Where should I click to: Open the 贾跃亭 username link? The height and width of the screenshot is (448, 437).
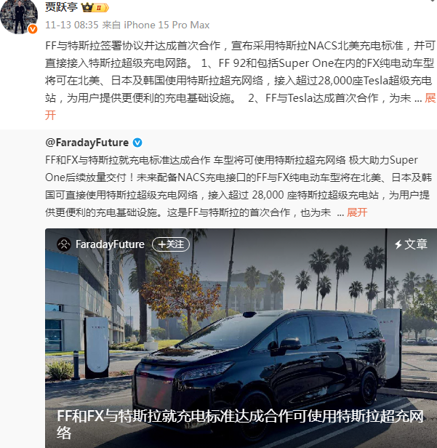click(61, 7)
